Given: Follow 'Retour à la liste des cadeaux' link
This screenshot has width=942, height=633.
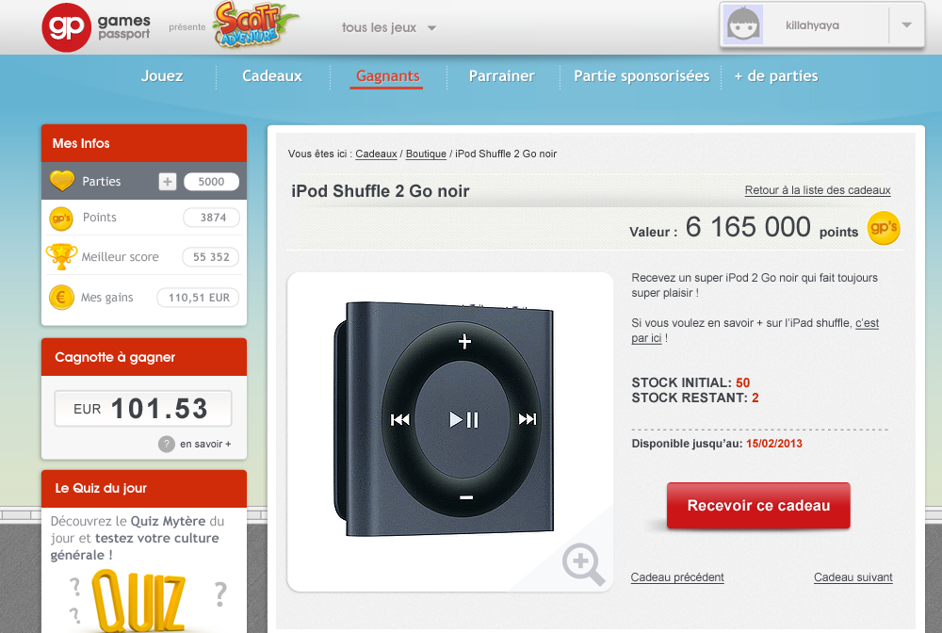Looking at the screenshot, I should [x=818, y=190].
